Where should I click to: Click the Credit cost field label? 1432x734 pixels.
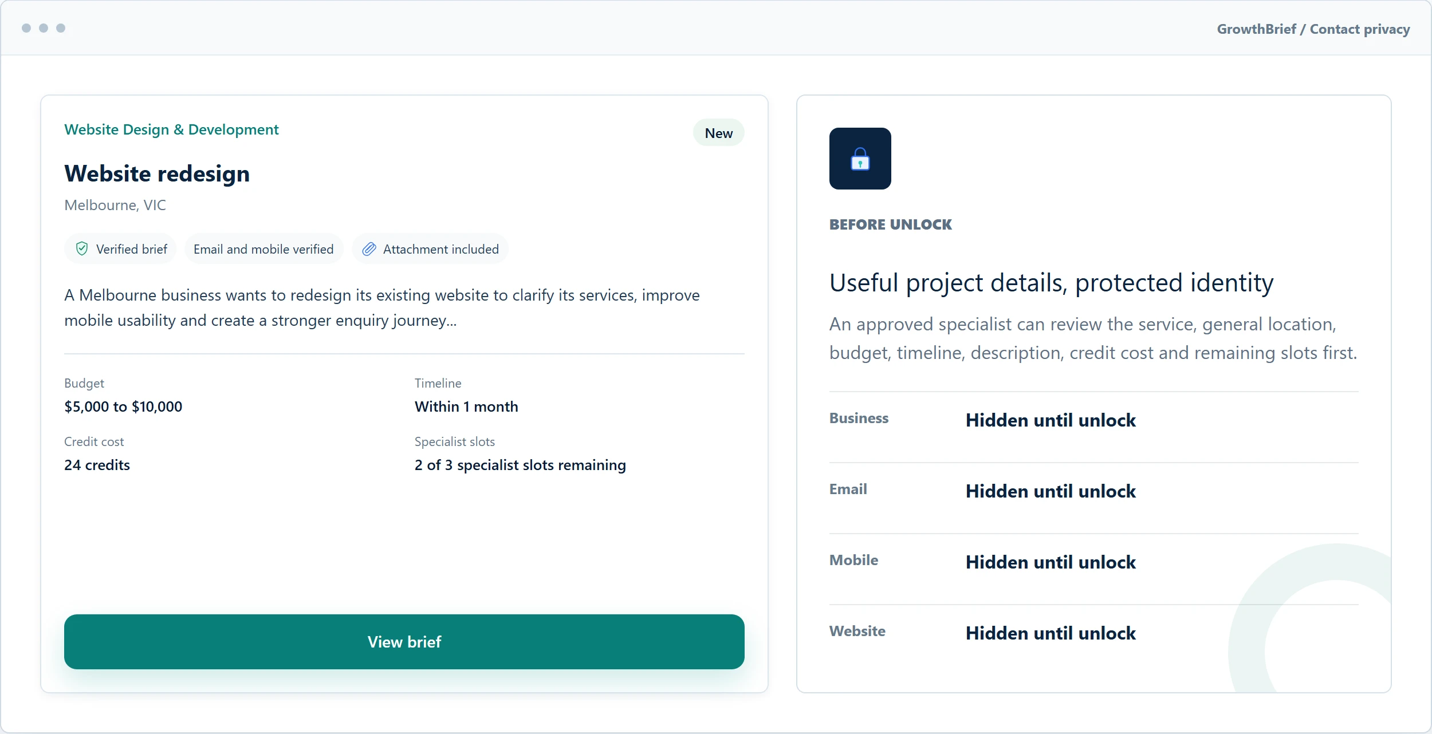[94, 441]
